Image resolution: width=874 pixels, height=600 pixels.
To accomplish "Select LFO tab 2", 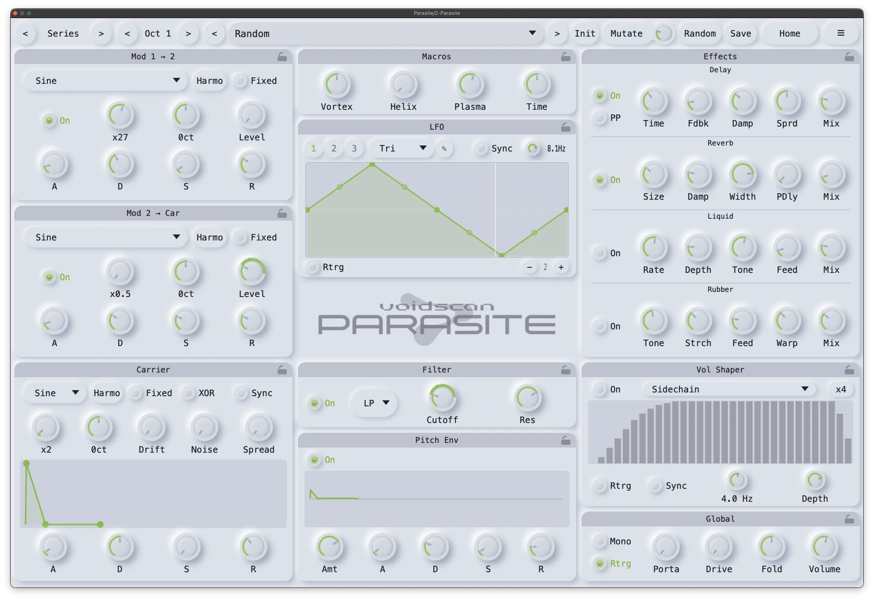I will [x=334, y=149].
